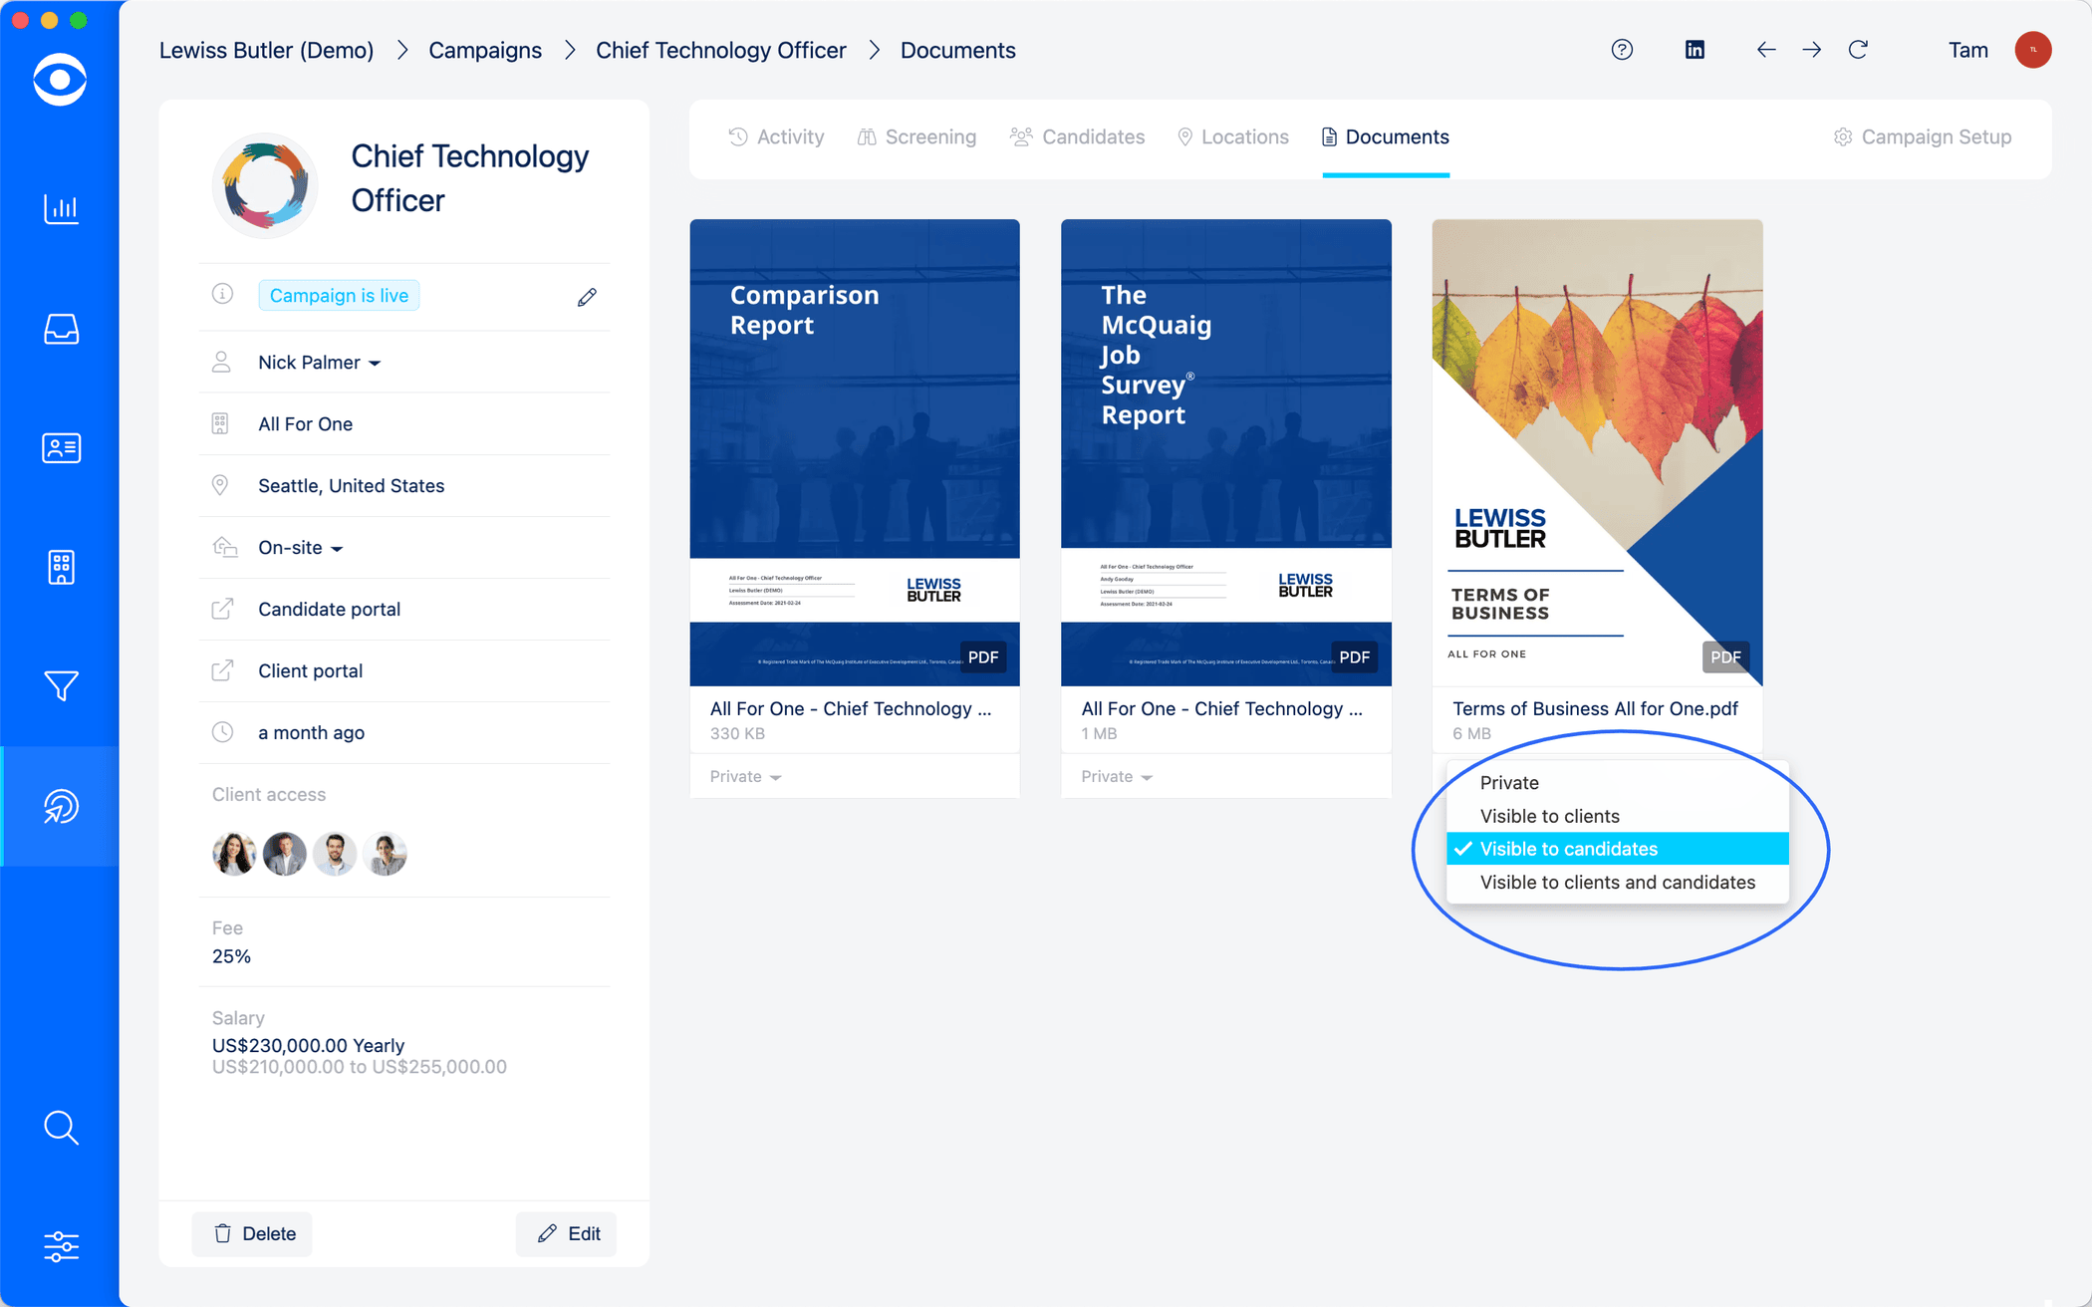Open the inbox tray sidebar icon
This screenshot has width=2092, height=1307.
(x=61, y=329)
